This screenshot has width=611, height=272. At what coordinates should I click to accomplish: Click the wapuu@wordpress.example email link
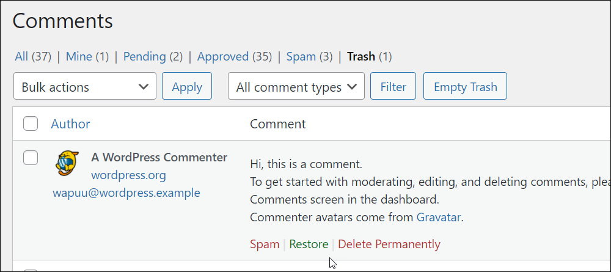pyautogui.click(x=126, y=193)
